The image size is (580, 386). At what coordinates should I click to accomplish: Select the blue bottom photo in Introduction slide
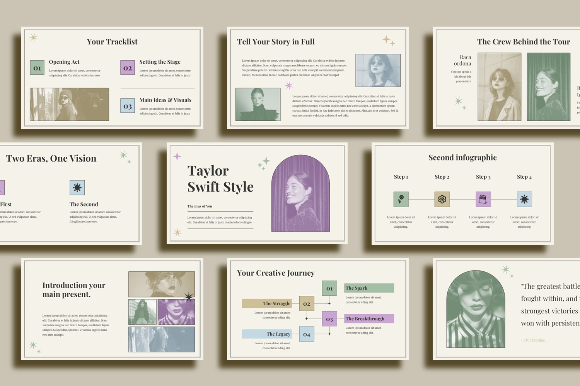(162, 339)
